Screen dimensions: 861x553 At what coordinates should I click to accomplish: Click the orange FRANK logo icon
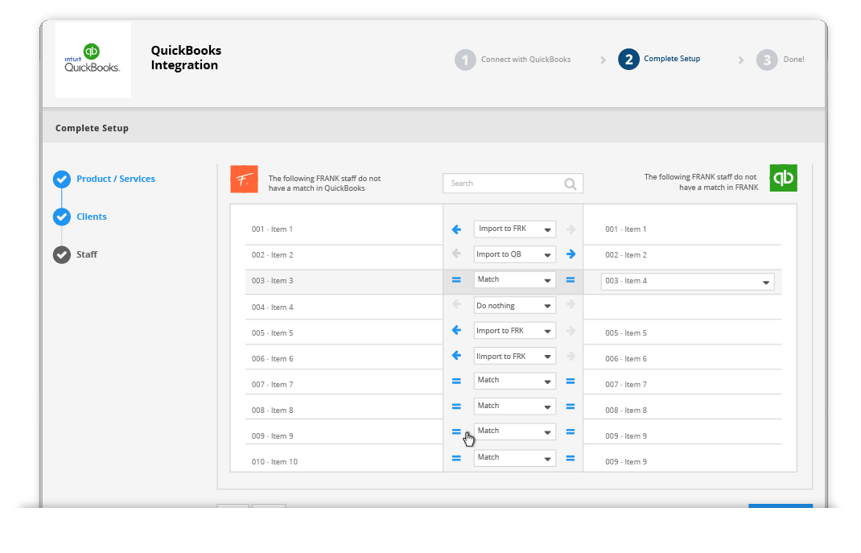coord(244,179)
